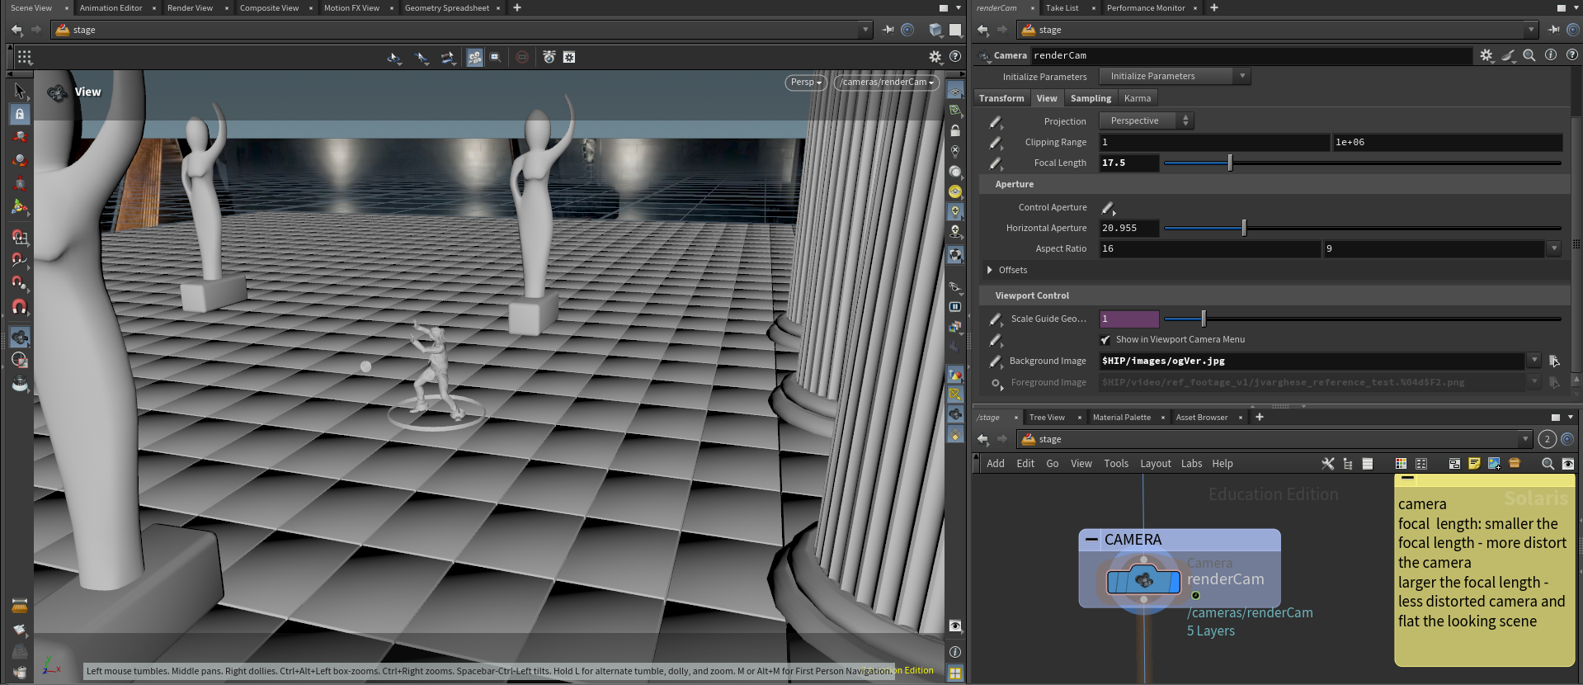Open the /cameras/renderCam viewport camera menu
The height and width of the screenshot is (685, 1583).
pyautogui.click(x=887, y=83)
